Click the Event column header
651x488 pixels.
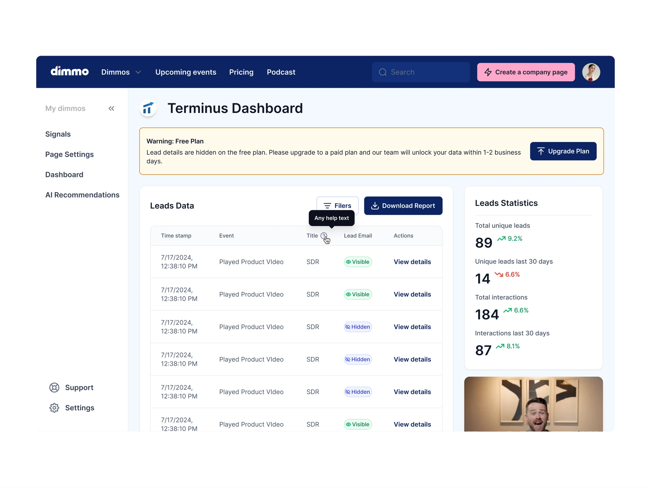coord(226,236)
